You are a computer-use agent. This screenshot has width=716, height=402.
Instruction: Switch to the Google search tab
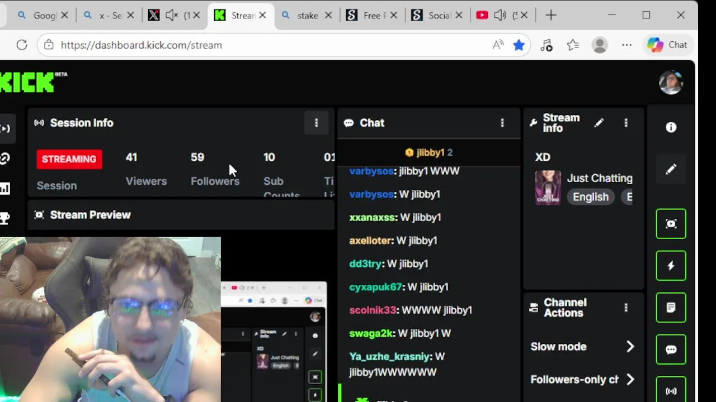(x=44, y=16)
